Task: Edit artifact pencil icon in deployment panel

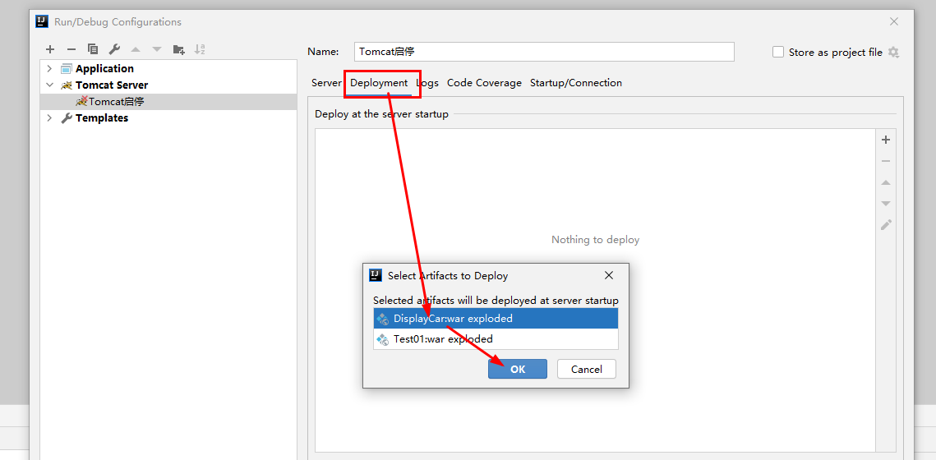Action: 886,225
